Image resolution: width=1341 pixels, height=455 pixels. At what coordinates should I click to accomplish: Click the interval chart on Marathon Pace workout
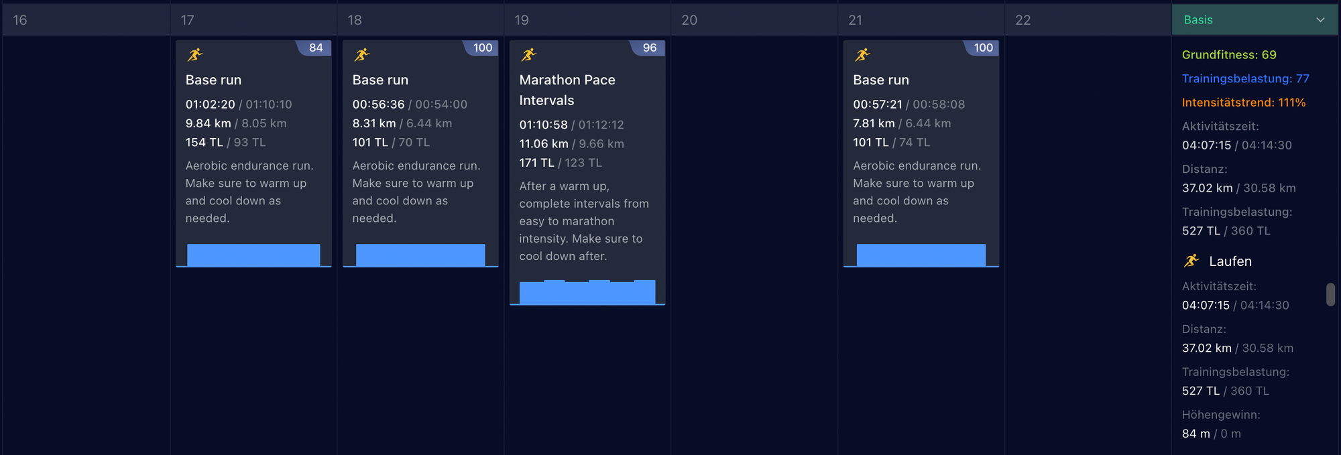(587, 292)
